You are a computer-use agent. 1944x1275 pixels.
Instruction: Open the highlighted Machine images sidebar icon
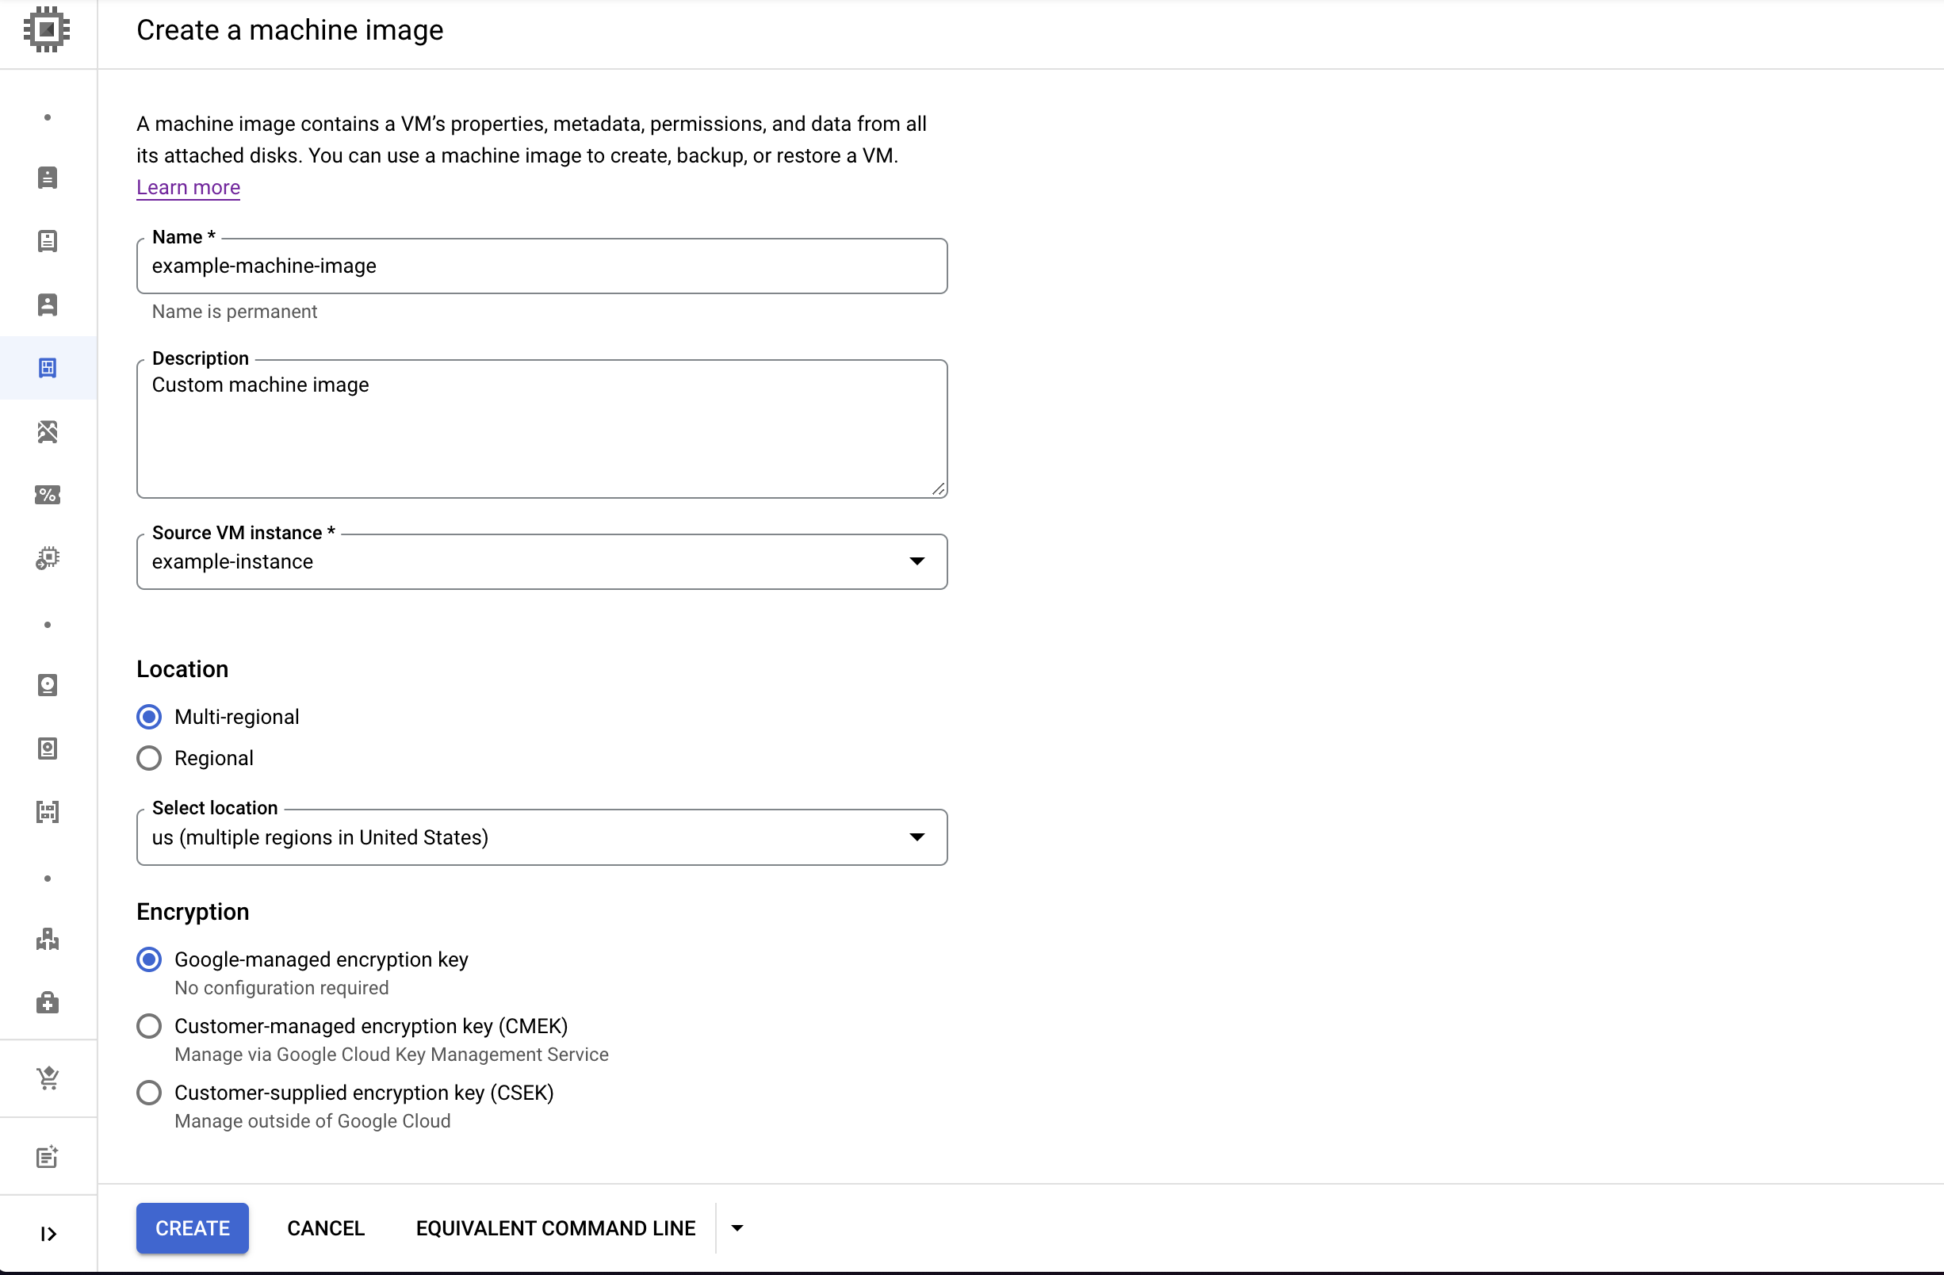48,368
